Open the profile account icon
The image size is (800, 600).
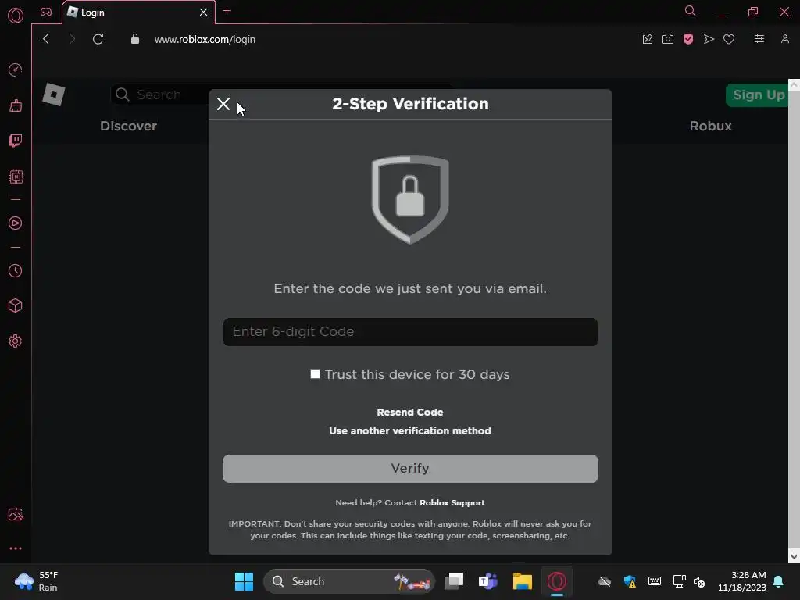tap(784, 39)
